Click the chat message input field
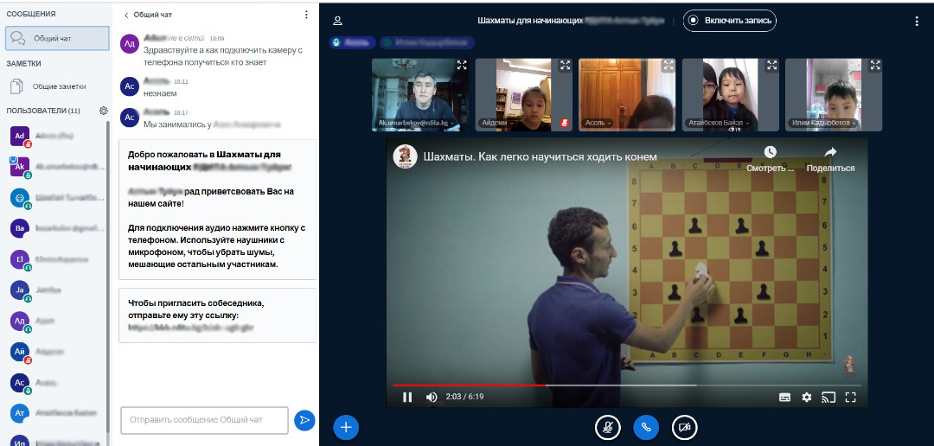This screenshot has width=934, height=446. coord(204,420)
